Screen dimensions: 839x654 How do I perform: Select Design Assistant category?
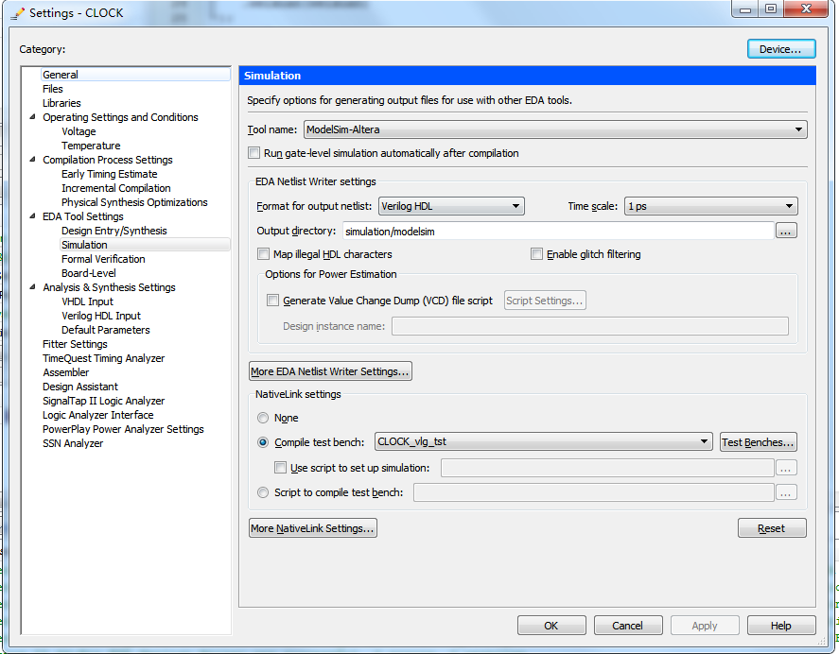pyautogui.click(x=80, y=387)
